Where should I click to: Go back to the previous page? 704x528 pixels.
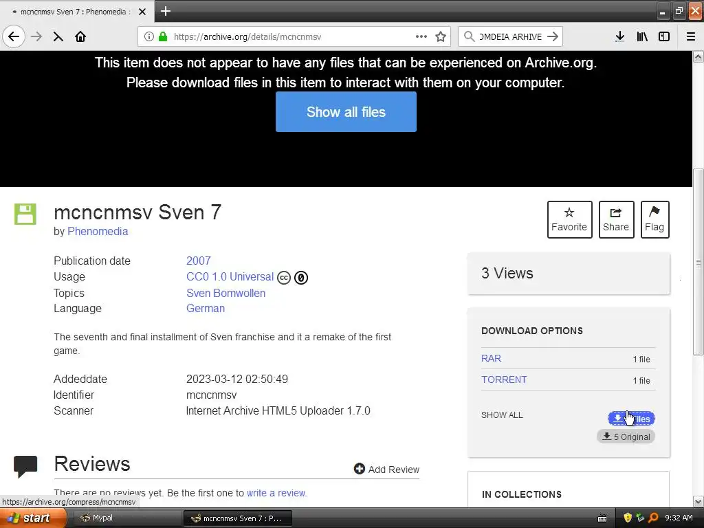click(x=14, y=36)
